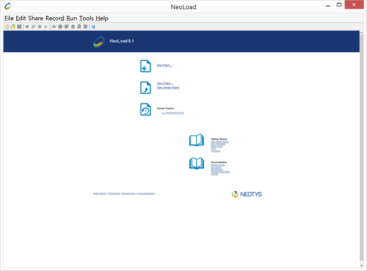Click the Save floppy disk toolbar icon
This screenshot has height=271, width=367.
tap(19, 27)
